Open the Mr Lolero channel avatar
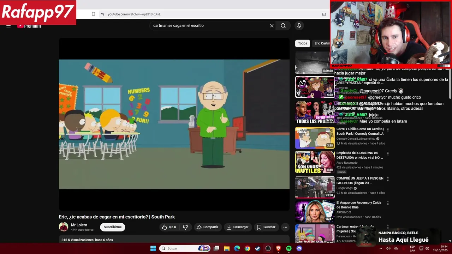 (64, 227)
